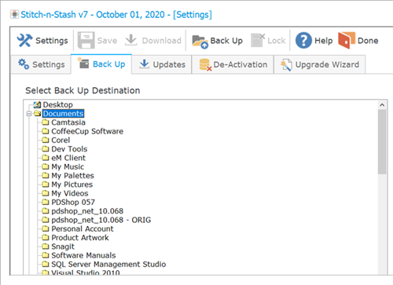Select pdshop_net_10.068 - ORIG folder
This screenshot has width=393, height=285.
(101, 220)
